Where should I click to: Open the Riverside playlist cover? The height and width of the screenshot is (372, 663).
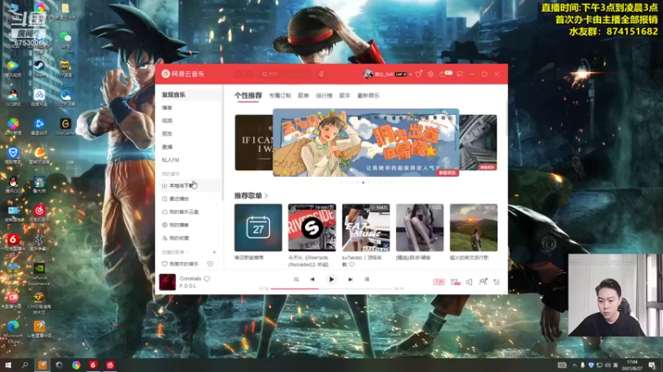click(x=312, y=228)
